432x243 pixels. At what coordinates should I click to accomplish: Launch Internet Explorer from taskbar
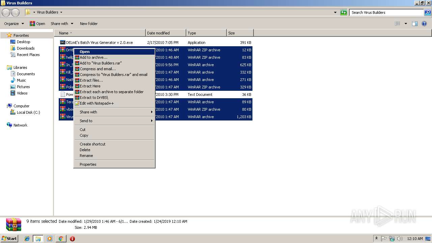(x=27, y=239)
